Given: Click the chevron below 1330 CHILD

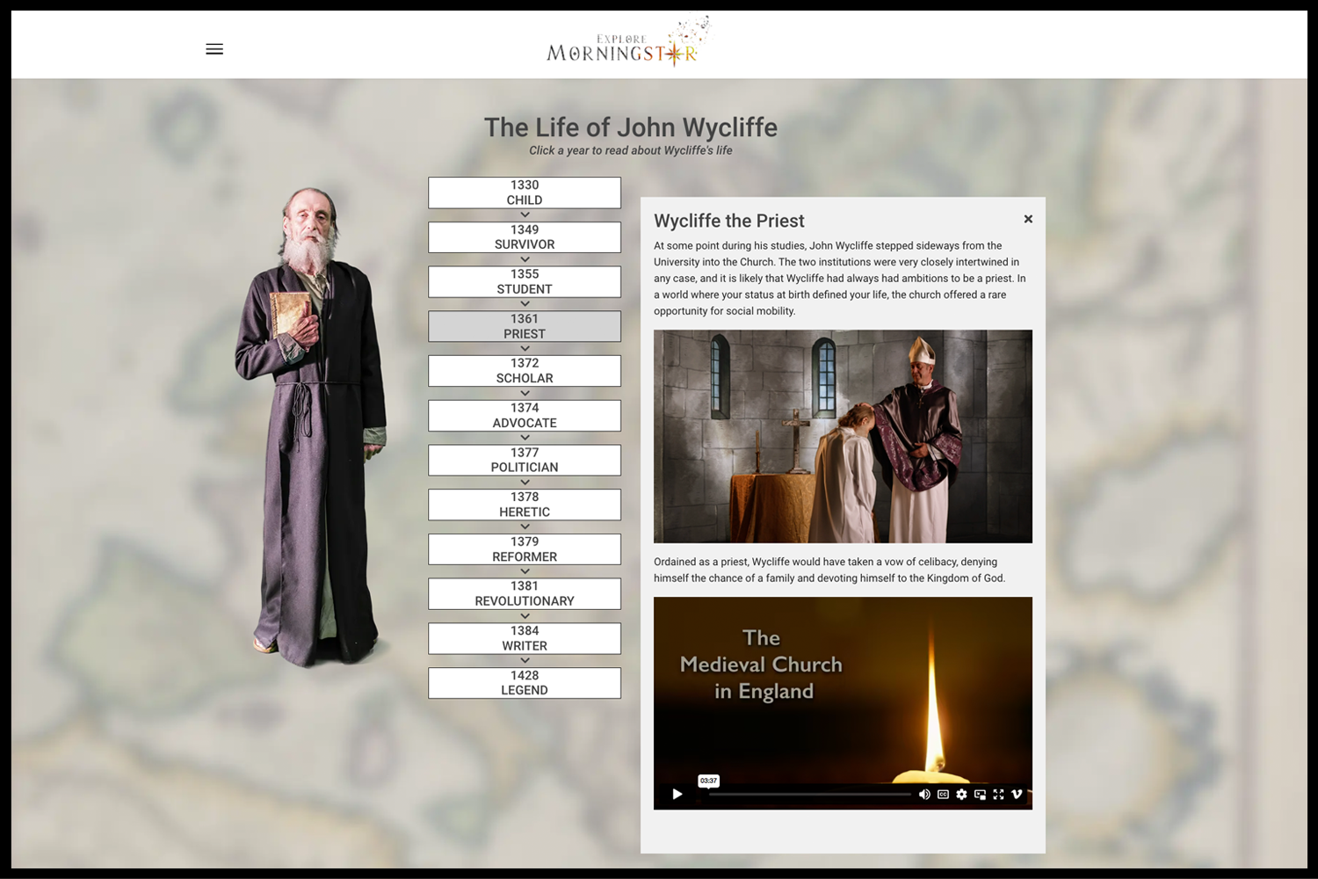Looking at the screenshot, I should (x=525, y=214).
